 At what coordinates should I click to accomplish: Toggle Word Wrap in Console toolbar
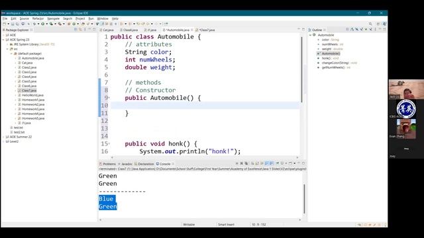pos(262,163)
